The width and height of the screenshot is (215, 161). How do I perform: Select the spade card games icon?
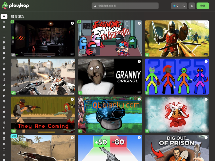pyautogui.click(x=4, y=133)
